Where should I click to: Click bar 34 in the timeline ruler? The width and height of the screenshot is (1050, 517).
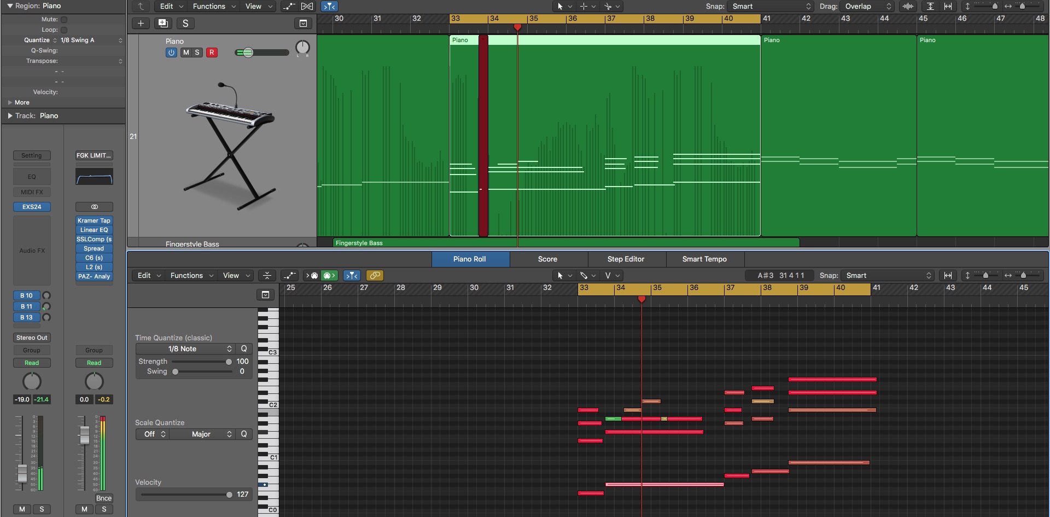tap(495, 18)
